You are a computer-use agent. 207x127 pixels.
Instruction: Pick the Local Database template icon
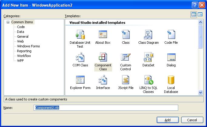pyautogui.click(x=171, y=80)
